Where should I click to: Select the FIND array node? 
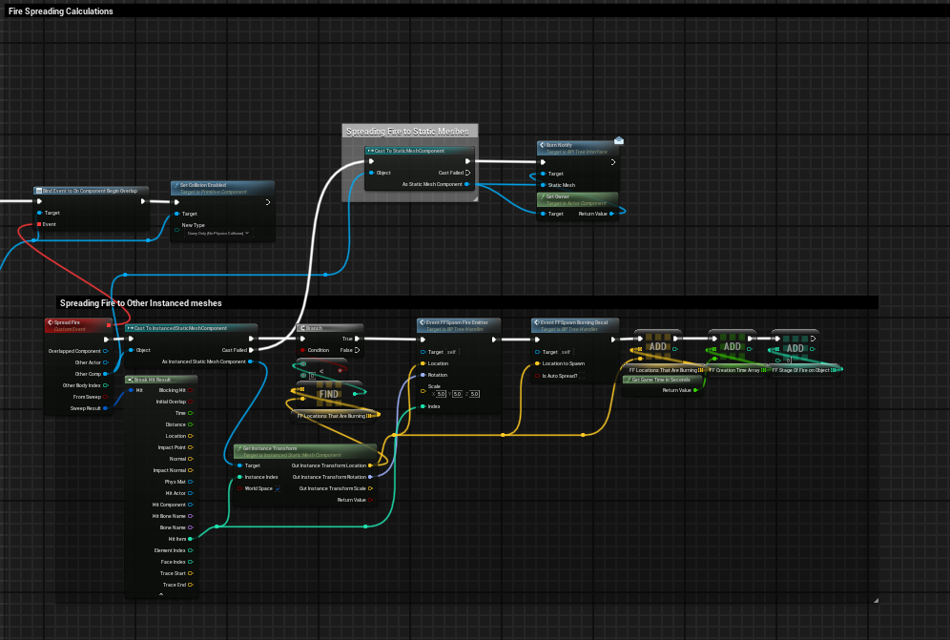point(329,393)
